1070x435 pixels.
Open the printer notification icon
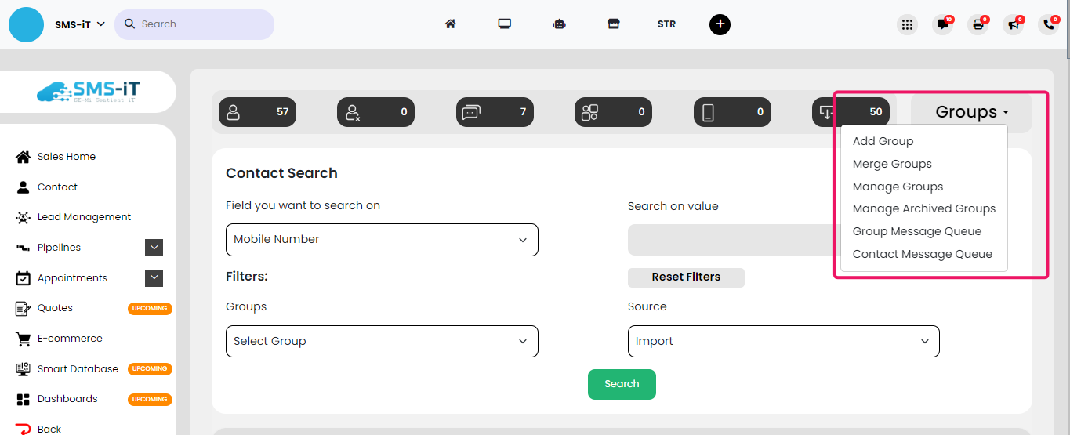tap(978, 24)
